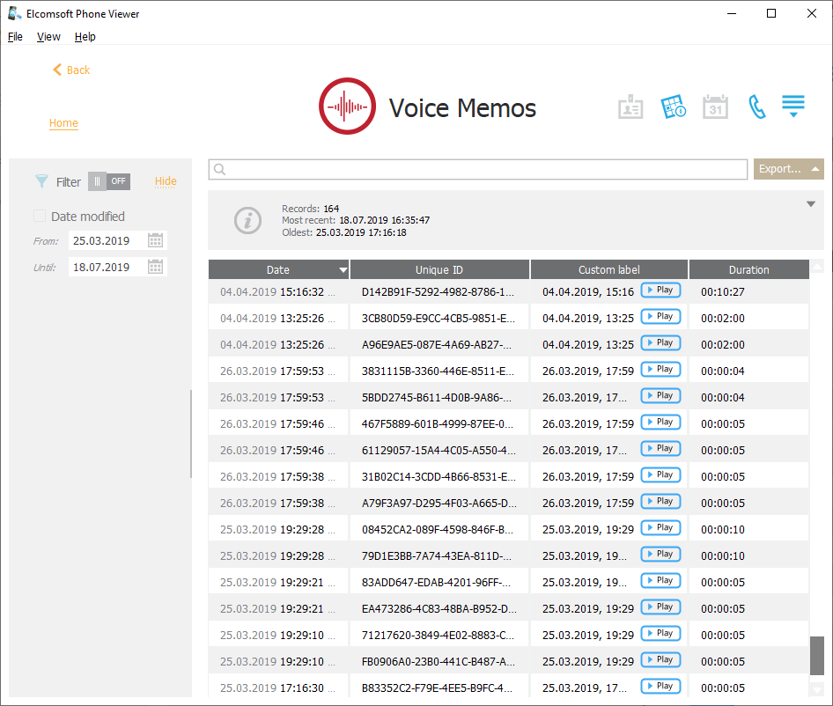Click the Voice Memos red waveform logo
Image resolution: width=833 pixels, height=706 pixels.
click(x=347, y=107)
